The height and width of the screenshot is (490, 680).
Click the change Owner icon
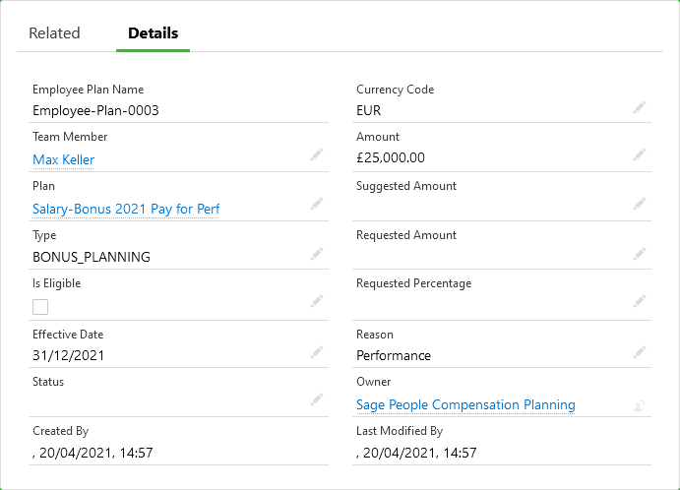[x=640, y=403]
